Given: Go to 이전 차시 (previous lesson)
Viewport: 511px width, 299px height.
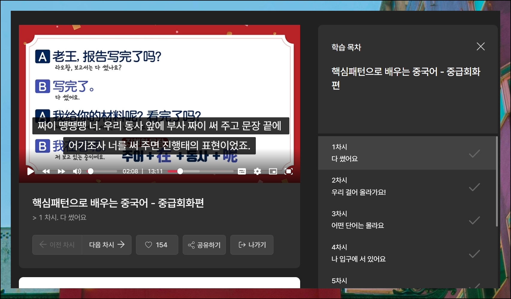Looking at the screenshot, I should [x=57, y=245].
